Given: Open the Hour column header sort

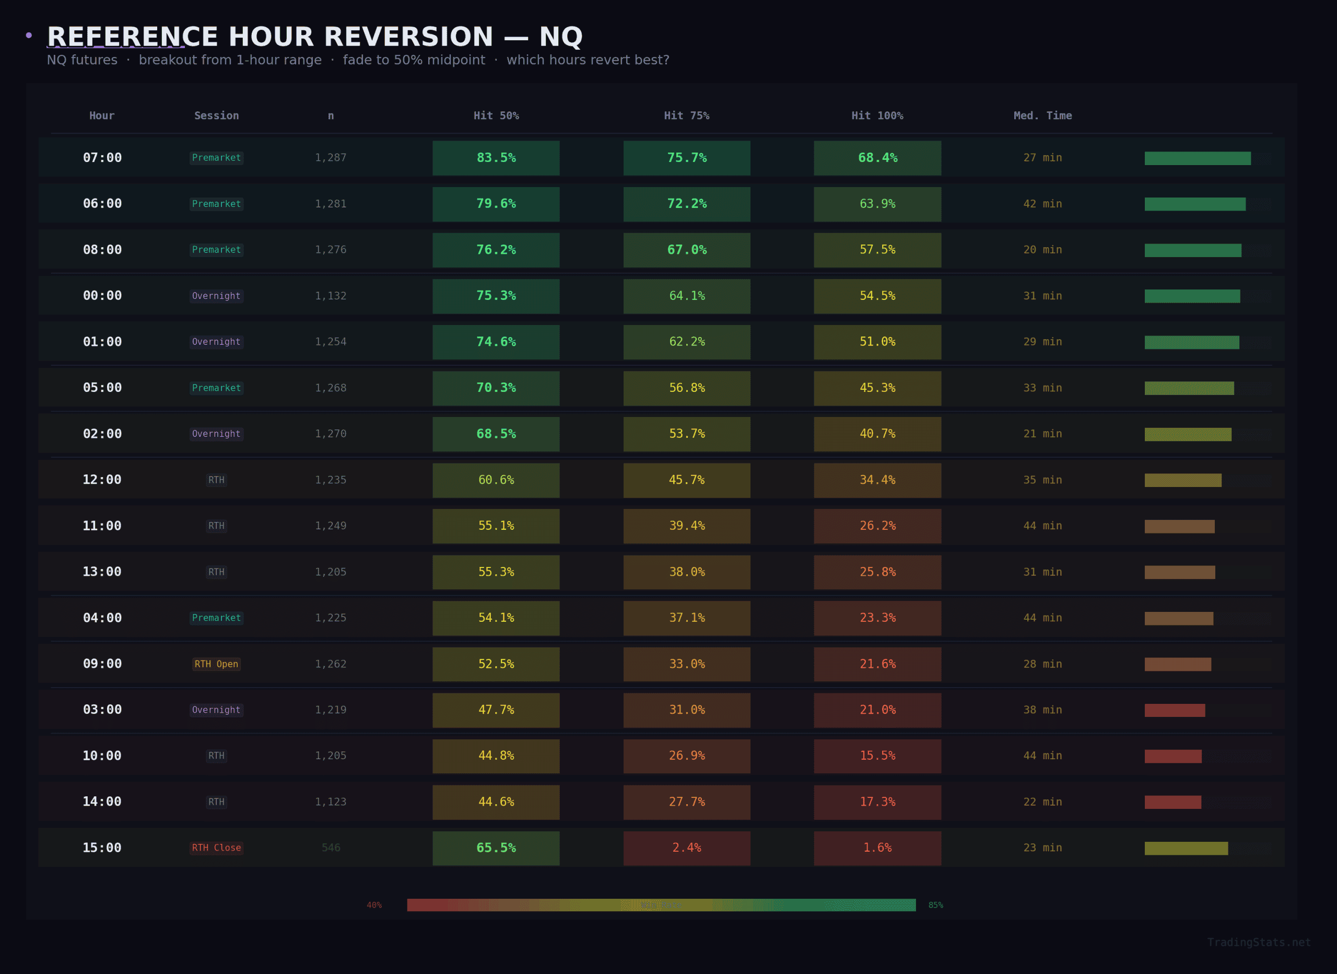Looking at the screenshot, I should [101, 115].
